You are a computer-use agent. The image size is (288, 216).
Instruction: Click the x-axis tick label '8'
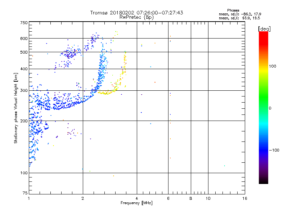pos(191,198)
